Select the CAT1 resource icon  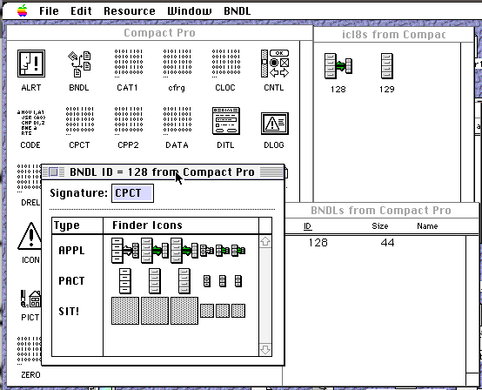tap(129, 64)
